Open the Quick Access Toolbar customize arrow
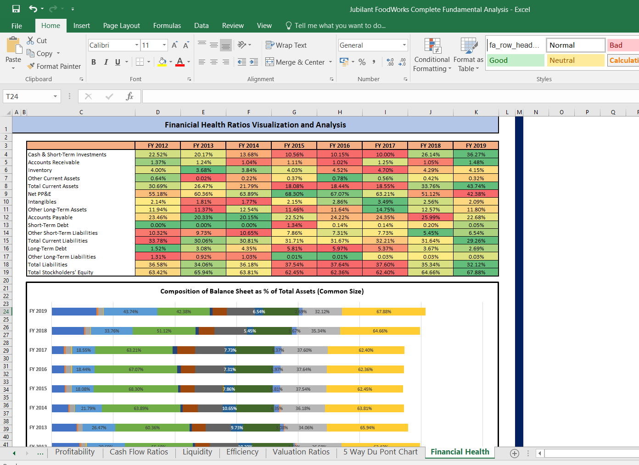Screen dimensions: 639x465 coord(73,9)
